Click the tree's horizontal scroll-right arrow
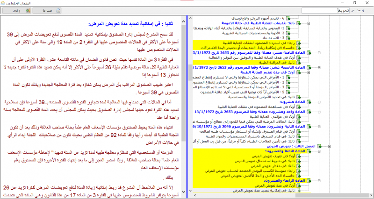 [371, 195]
